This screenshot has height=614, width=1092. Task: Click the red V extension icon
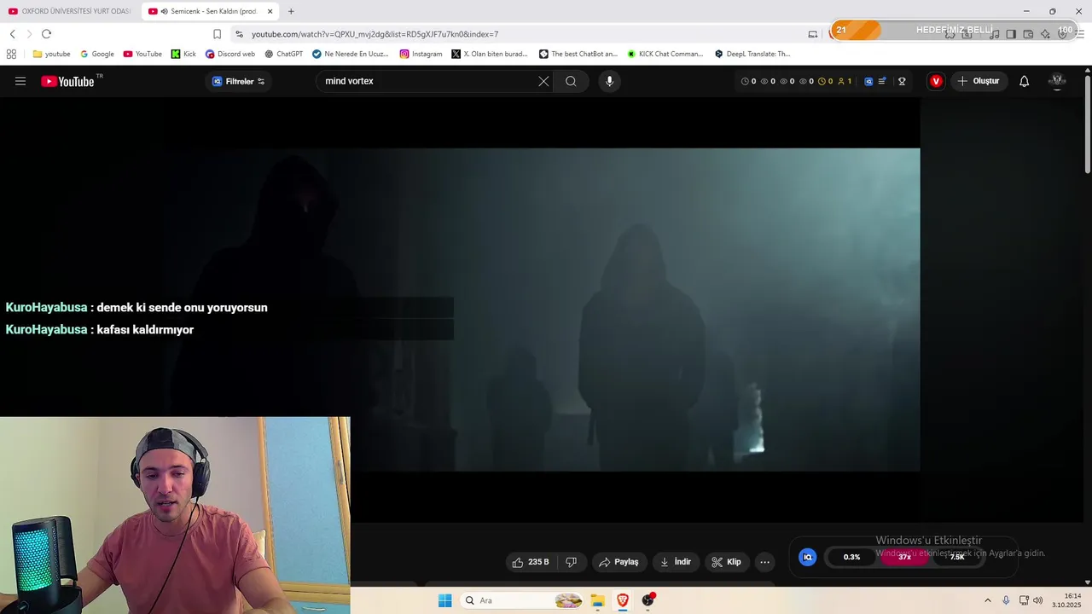[936, 81]
